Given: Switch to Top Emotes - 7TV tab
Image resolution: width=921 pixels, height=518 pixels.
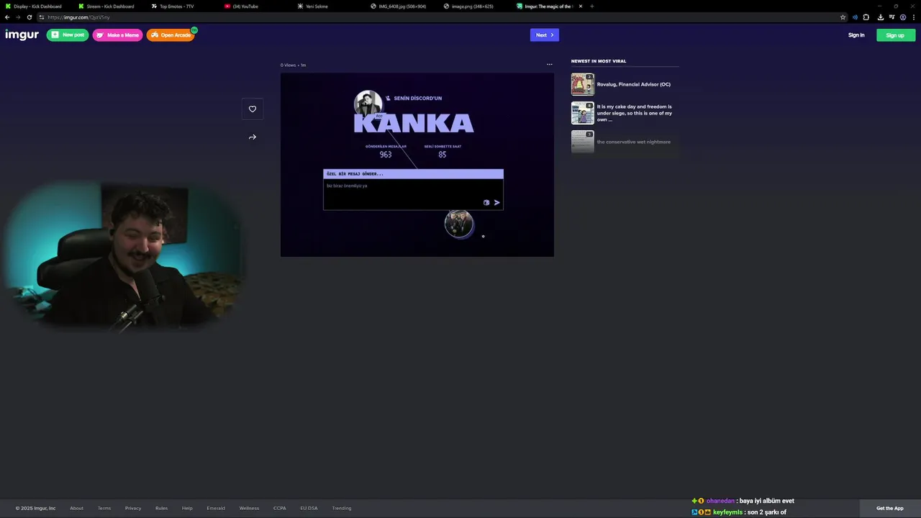Looking at the screenshot, I should click(176, 6).
